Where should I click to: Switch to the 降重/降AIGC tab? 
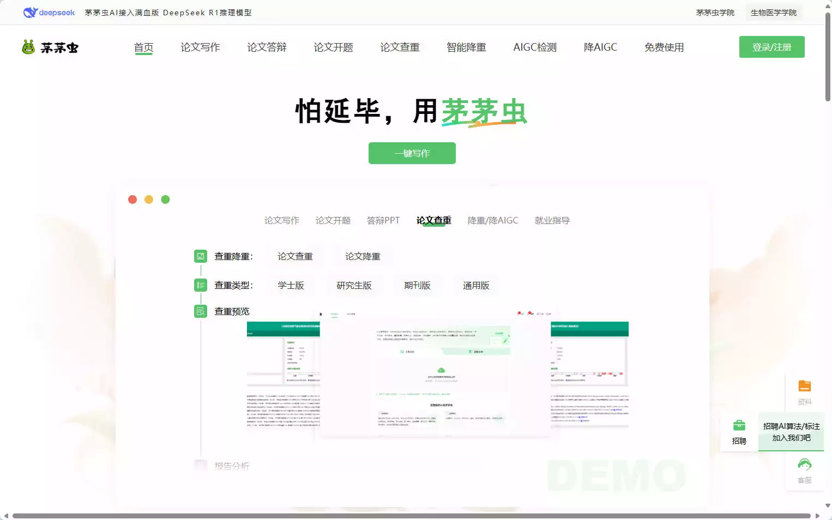[x=493, y=220]
